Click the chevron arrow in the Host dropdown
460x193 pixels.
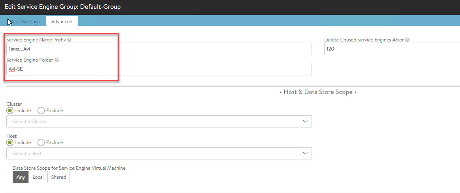305,153
